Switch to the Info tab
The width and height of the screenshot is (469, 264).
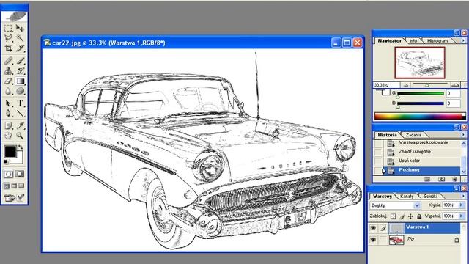pos(413,41)
